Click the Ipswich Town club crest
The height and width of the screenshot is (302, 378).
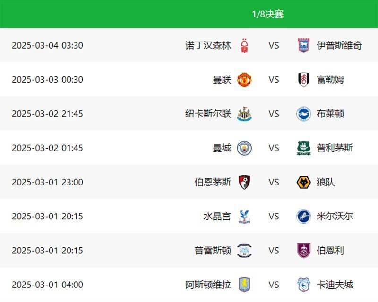[303, 45]
